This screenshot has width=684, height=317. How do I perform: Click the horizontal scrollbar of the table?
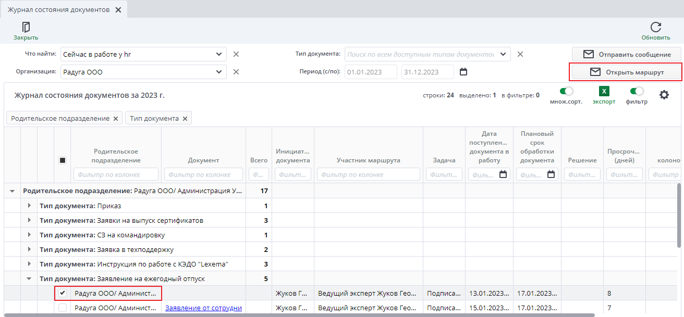pyautogui.click(x=297, y=314)
